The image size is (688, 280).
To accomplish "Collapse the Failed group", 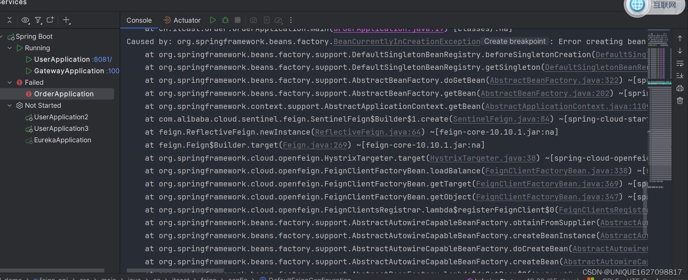I will tap(10, 82).
